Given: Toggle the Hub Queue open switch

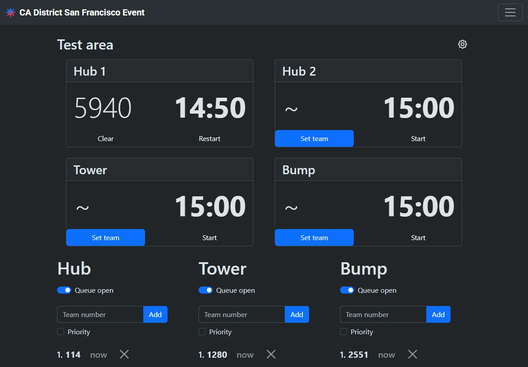Looking at the screenshot, I should coord(64,290).
